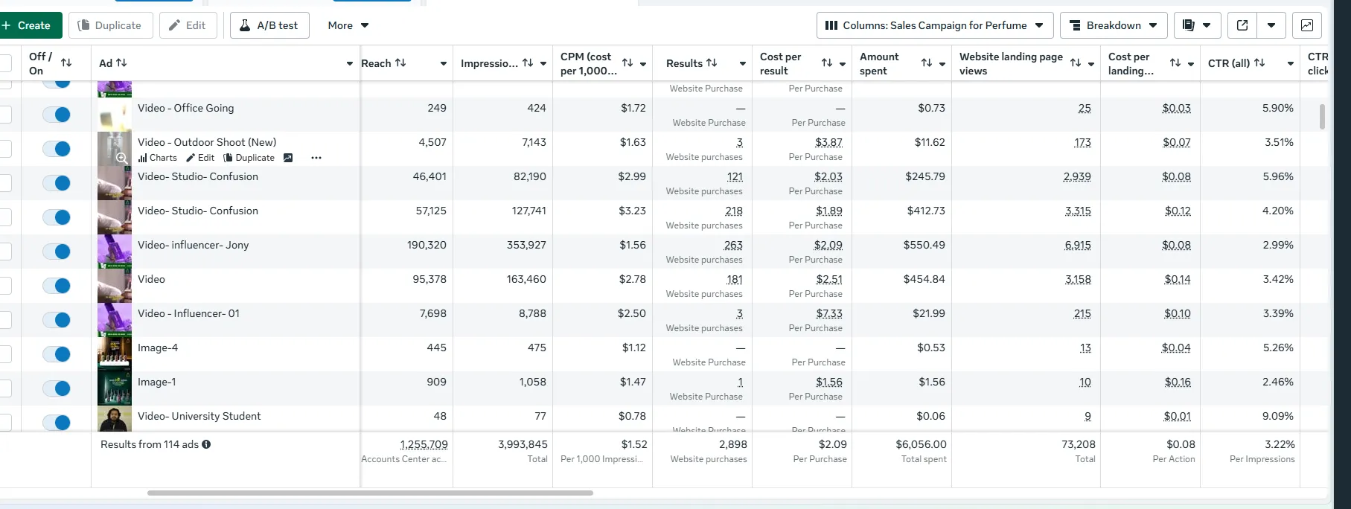This screenshot has height=509, width=1351.
Task: Turn off the Video - Office Going ad
Action: pos(57,115)
